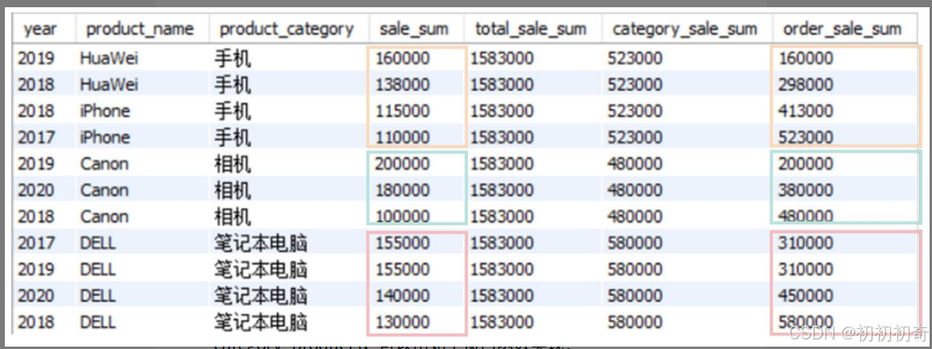This screenshot has height=349, width=932.
Task: Click 200000 in the order_sale_sum column
Action: [x=806, y=163]
